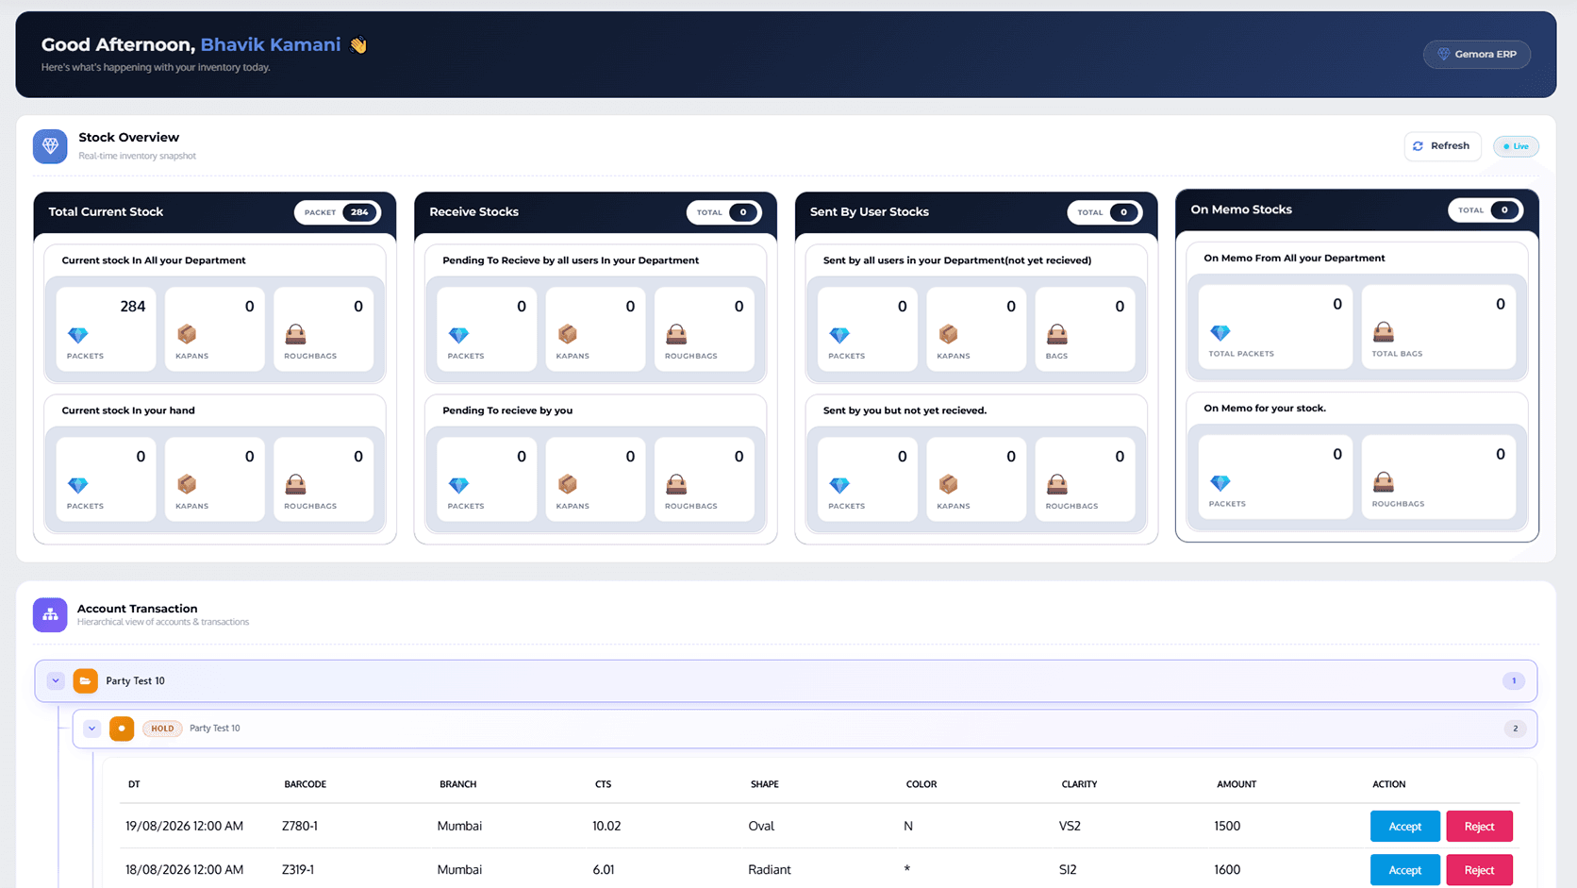Reject the Z780-1 transaction
Screen dimensions: 1577x888
[1479, 826]
